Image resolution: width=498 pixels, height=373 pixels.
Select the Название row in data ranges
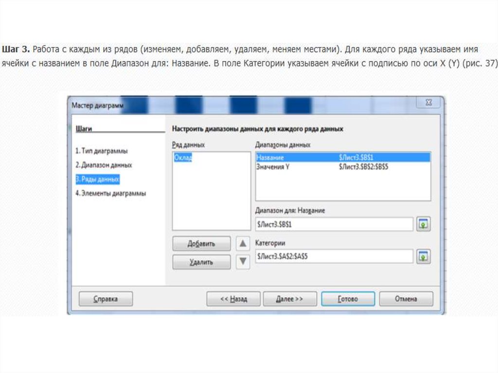tap(342, 158)
